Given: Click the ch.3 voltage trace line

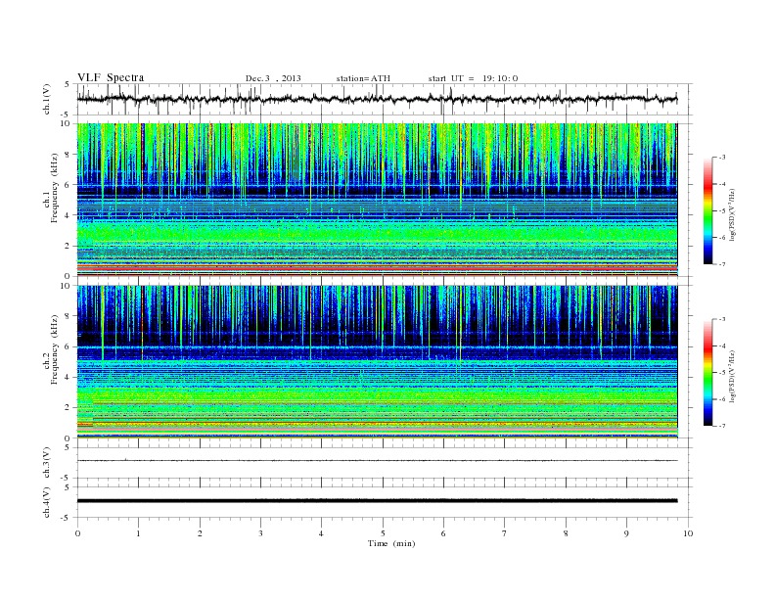Looking at the screenshot, I should pos(377,461).
